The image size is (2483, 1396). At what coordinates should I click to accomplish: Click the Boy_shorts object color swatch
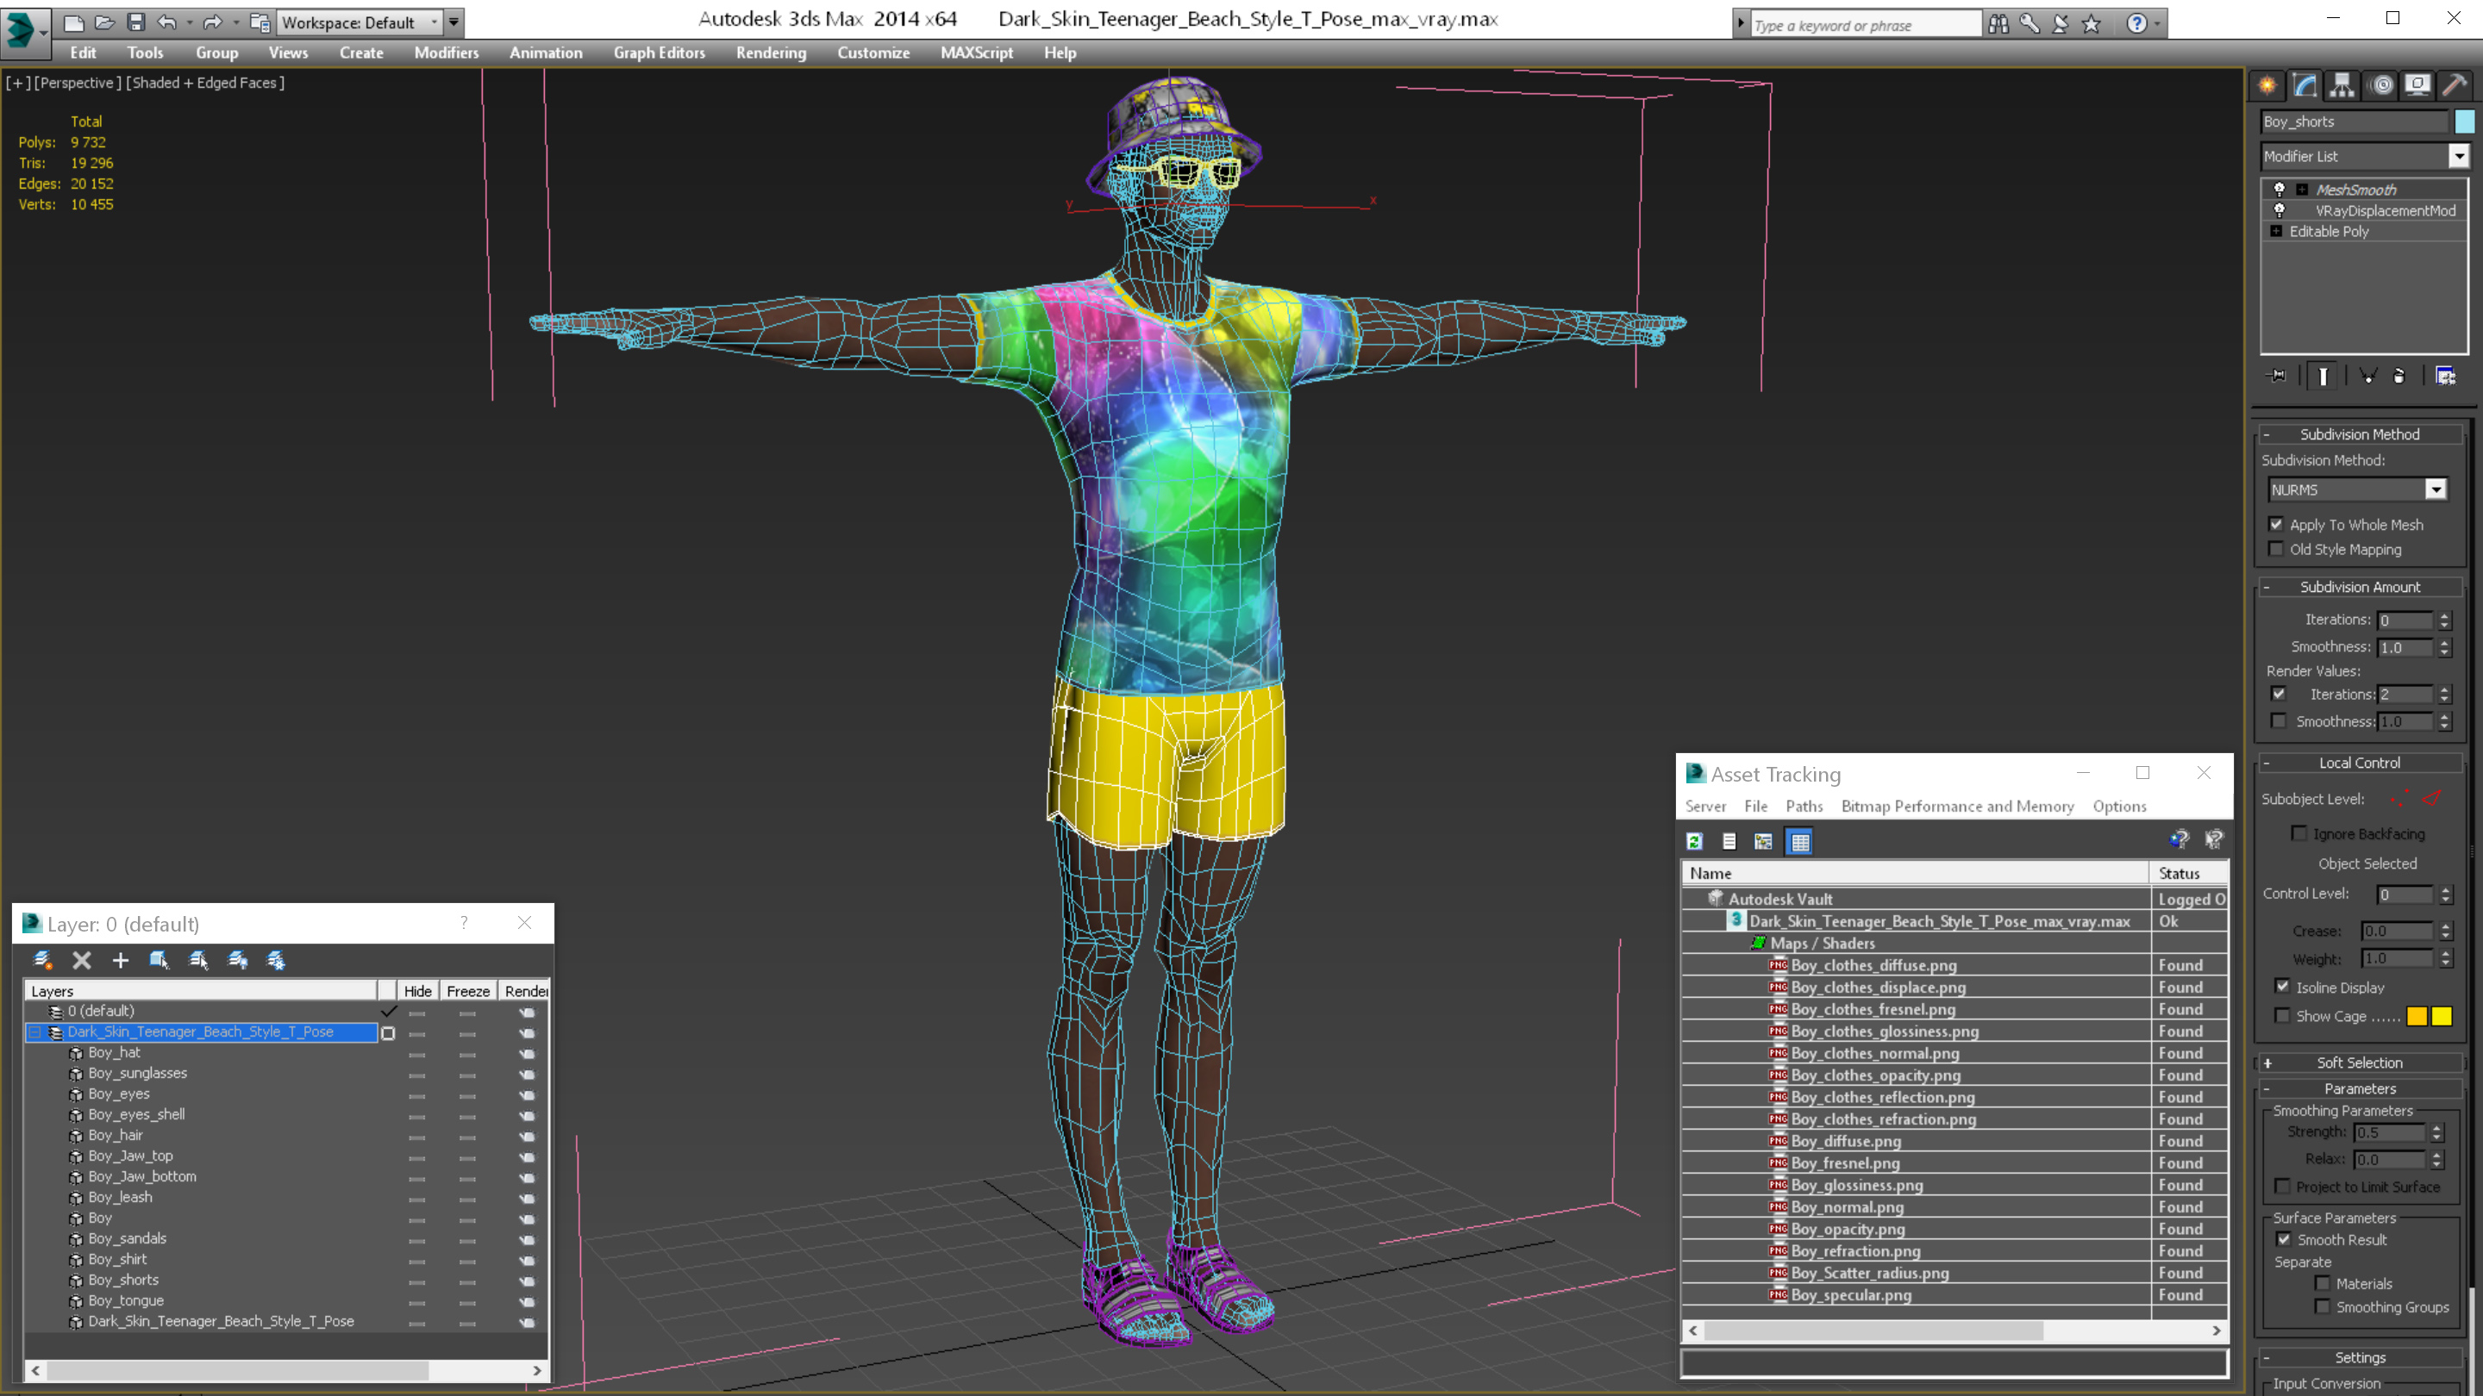2465,122
